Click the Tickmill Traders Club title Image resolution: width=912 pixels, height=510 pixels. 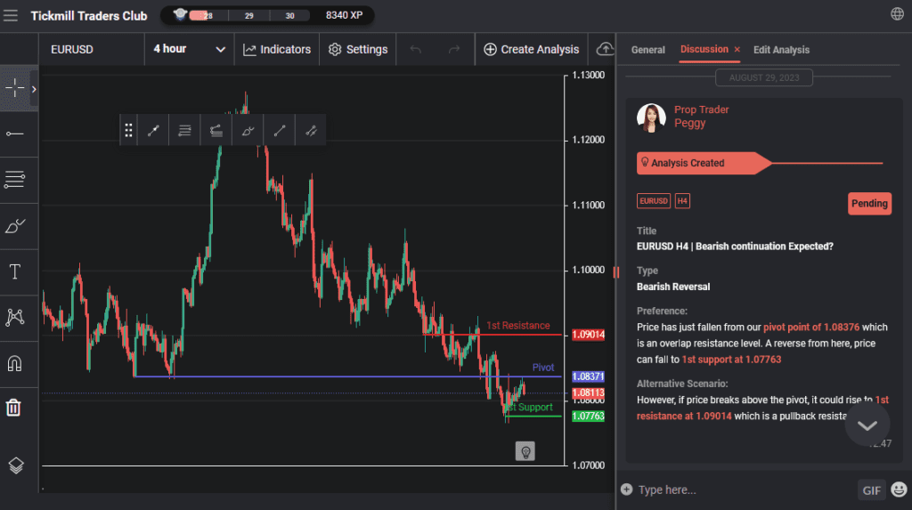click(89, 16)
